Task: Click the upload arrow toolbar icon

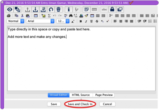Action: 28,9
